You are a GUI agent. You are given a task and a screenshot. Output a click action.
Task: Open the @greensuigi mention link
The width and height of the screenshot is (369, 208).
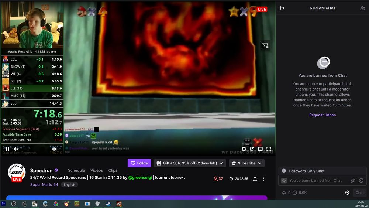coord(140,177)
